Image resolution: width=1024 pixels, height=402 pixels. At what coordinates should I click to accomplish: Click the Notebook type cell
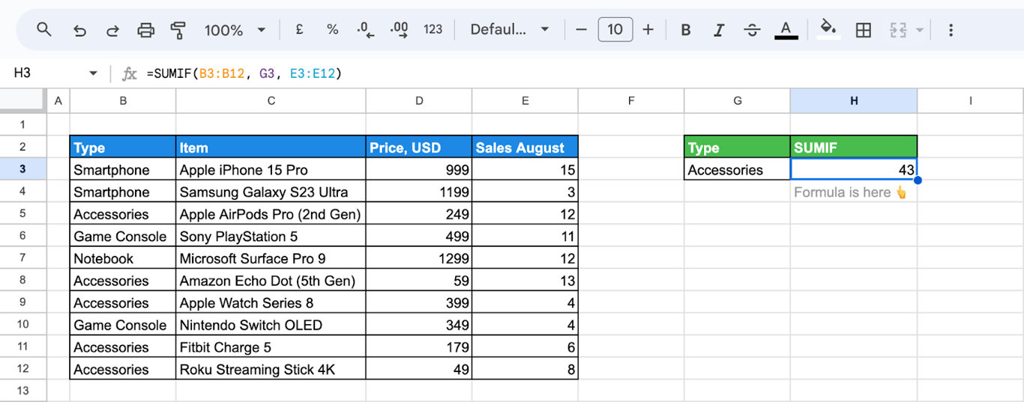(x=123, y=258)
